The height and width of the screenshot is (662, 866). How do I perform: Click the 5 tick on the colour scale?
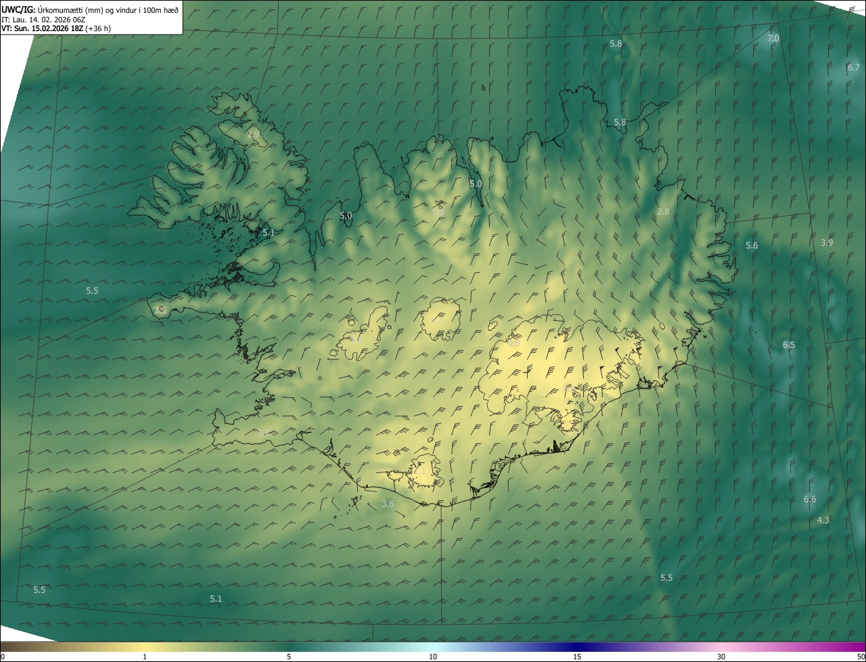coord(289,657)
